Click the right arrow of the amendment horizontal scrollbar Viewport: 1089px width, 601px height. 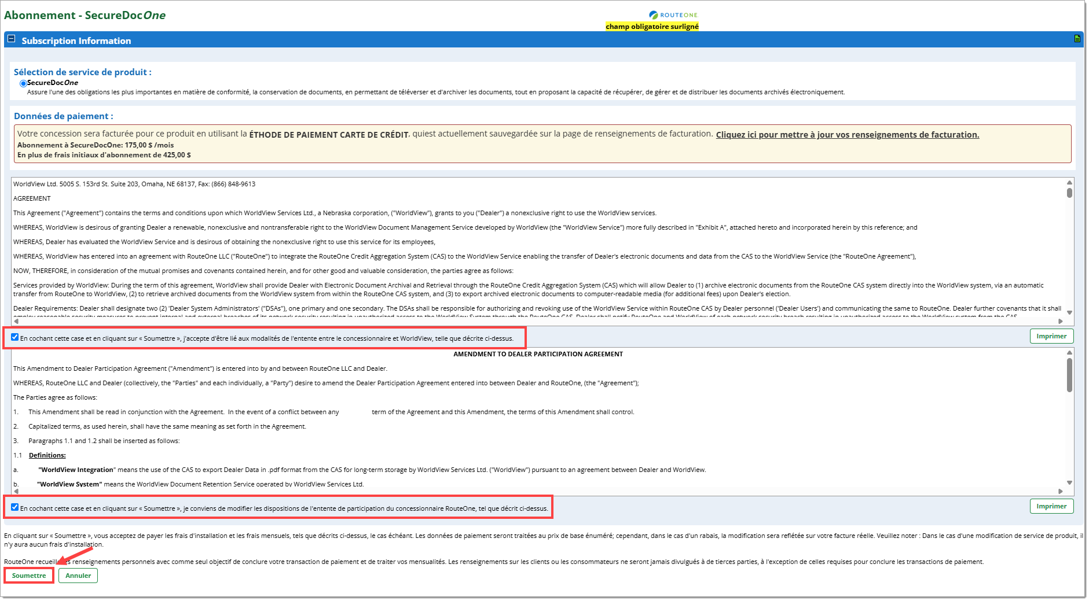(1061, 491)
